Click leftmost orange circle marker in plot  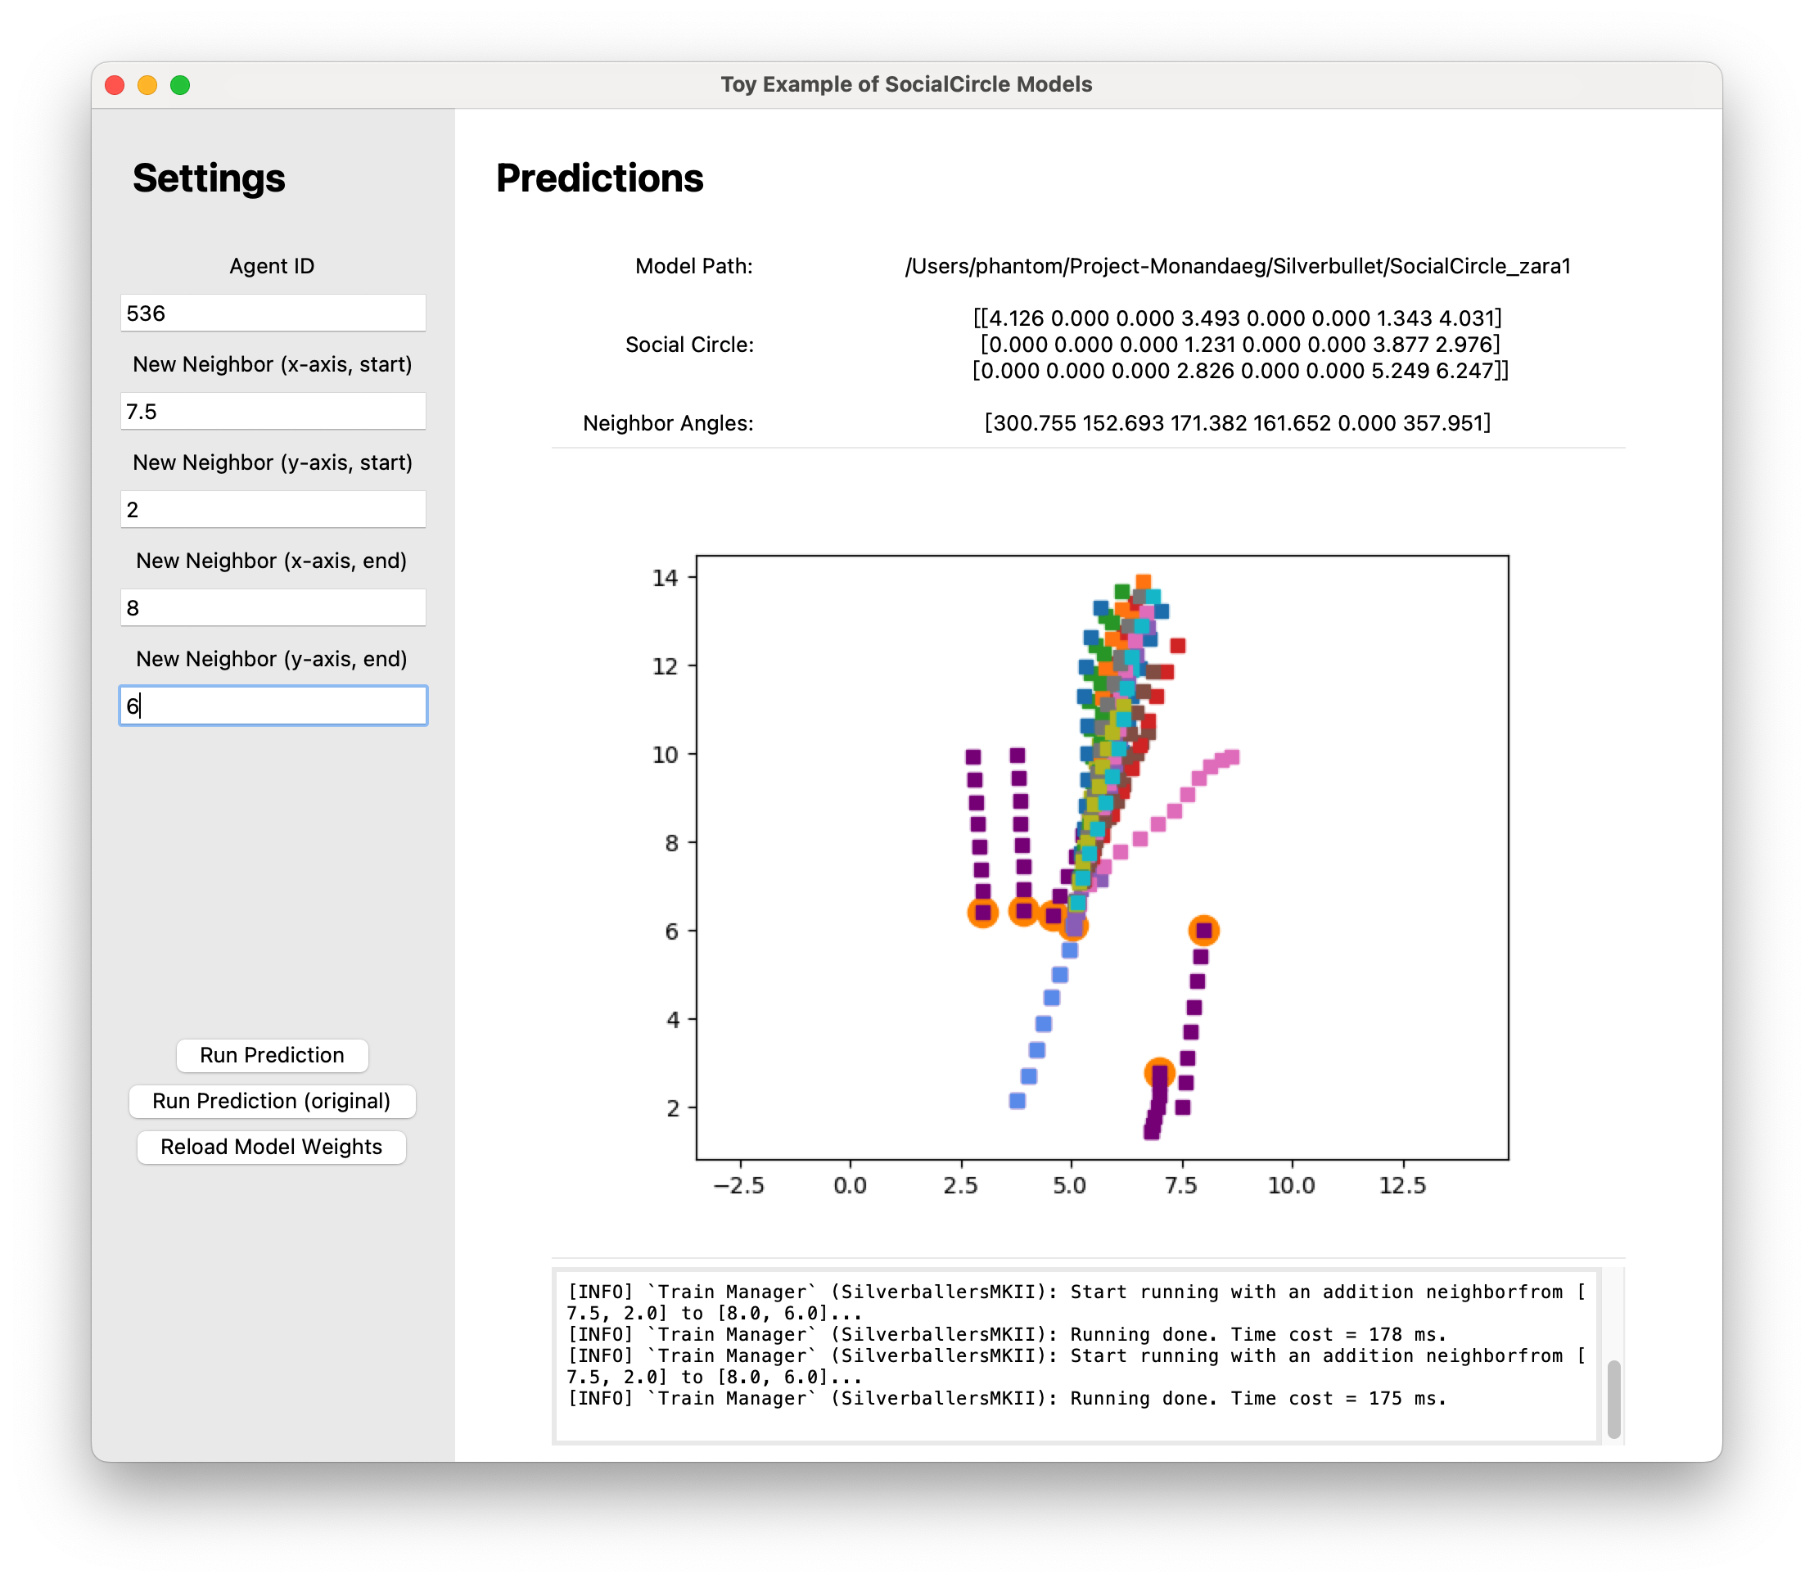point(982,913)
